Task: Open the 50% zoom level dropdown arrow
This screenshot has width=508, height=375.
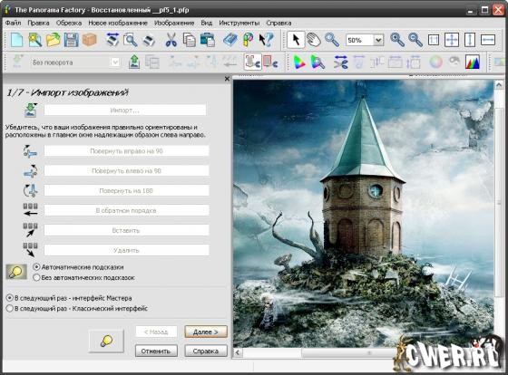Action: pyautogui.click(x=377, y=40)
